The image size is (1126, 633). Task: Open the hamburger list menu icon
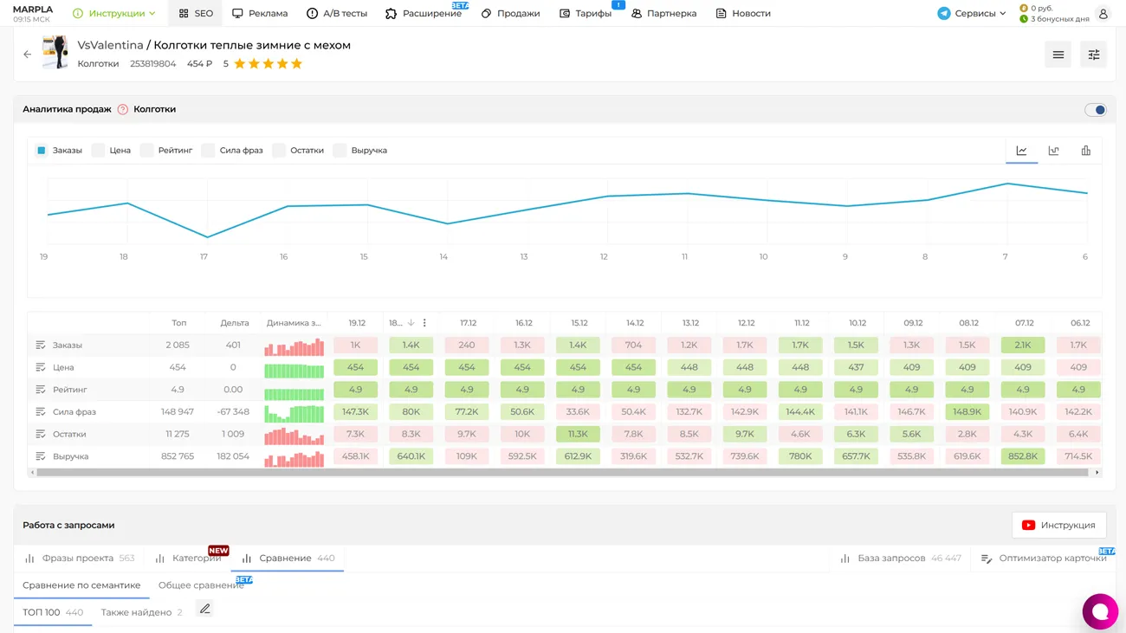1058,55
